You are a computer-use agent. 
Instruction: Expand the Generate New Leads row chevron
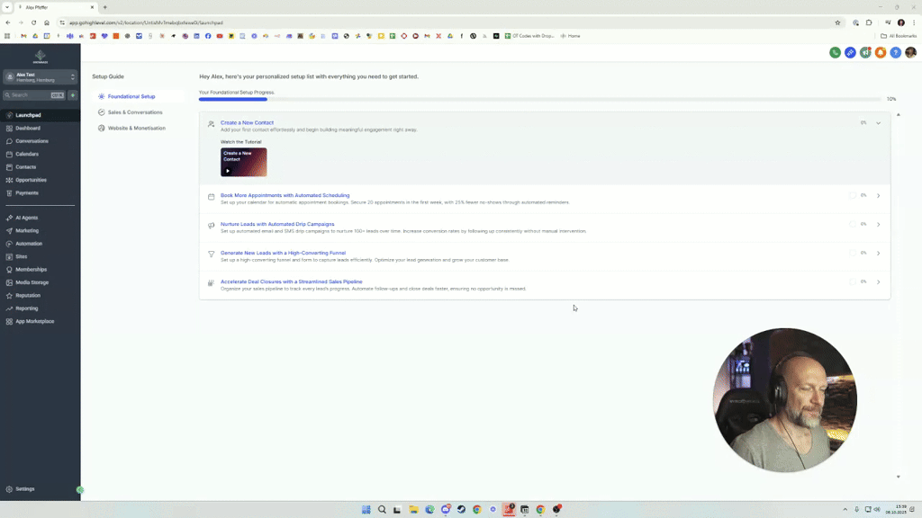[879, 253]
